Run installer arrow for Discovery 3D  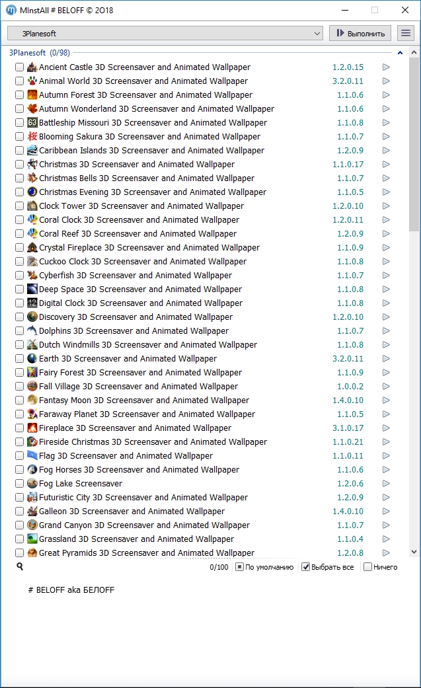coord(387,317)
